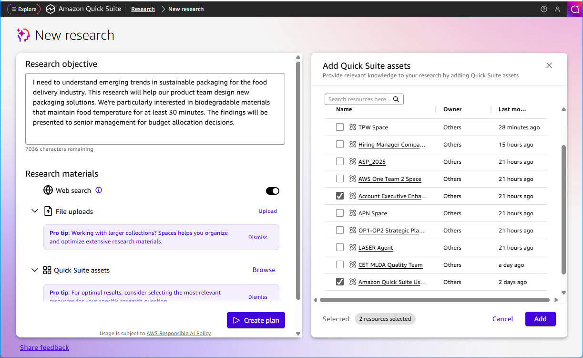Click the Amazon Quick Suite logo icon
The height and width of the screenshot is (358, 583).
[x=51, y=9]
